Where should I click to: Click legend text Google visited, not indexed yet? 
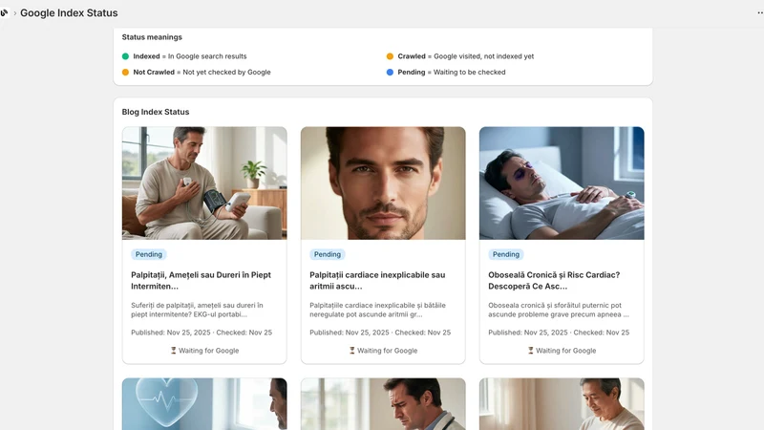coord(484,56)
